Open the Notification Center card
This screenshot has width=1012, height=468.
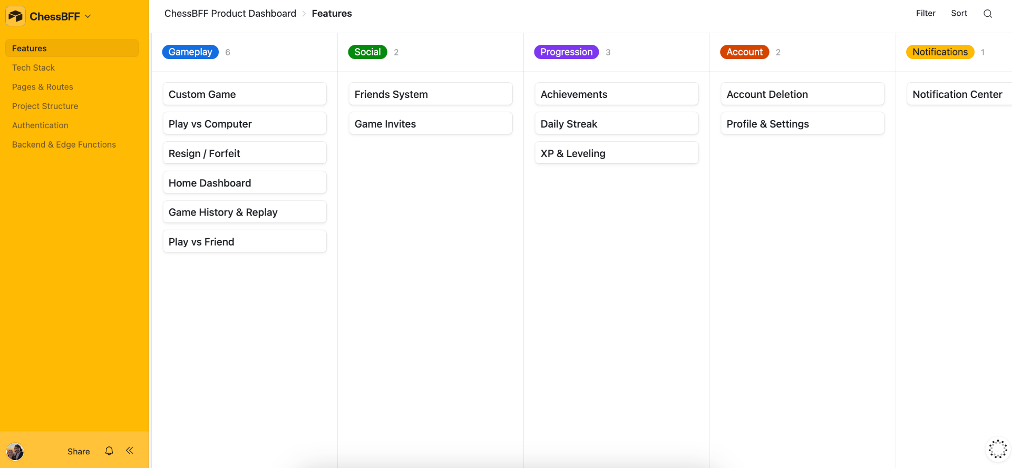coord(959,94)
